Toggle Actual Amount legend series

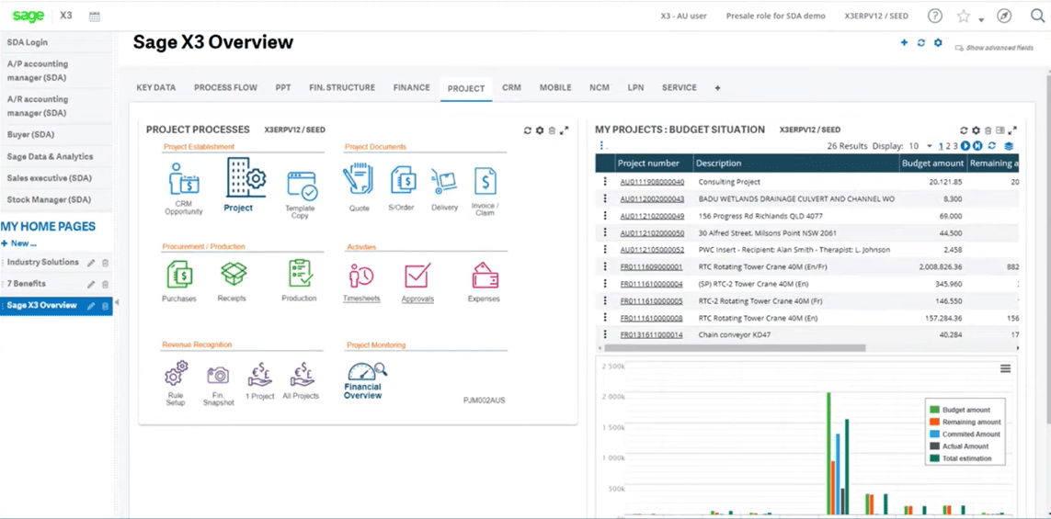959,446
